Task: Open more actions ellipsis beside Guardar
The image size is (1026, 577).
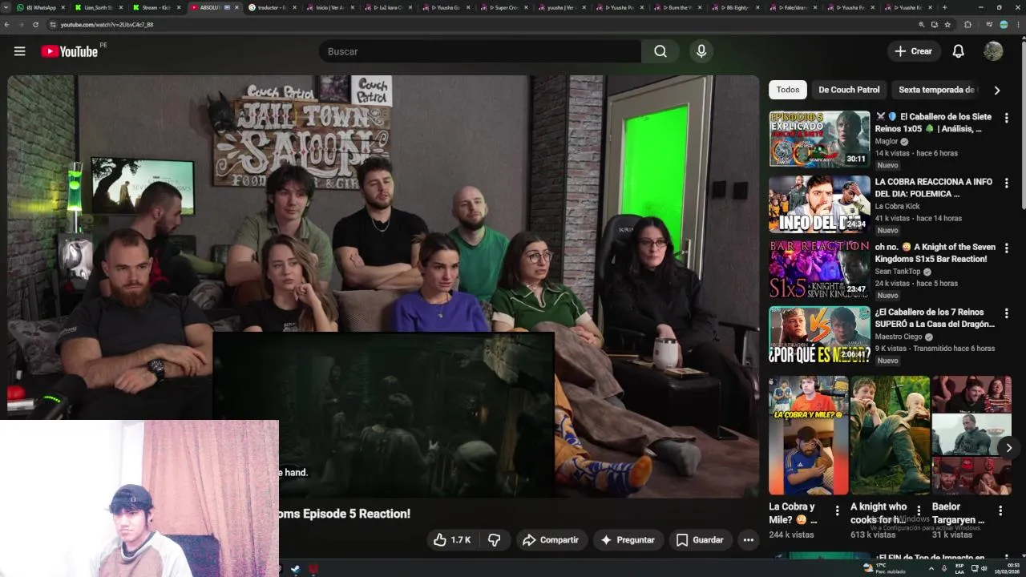Action: tap(748, 540)
